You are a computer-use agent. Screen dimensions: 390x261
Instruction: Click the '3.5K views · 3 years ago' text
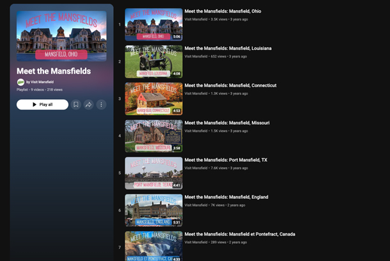tap(230, 19)
